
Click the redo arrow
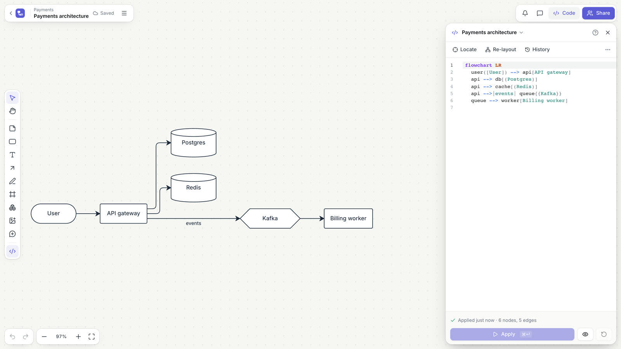[26, 337]
